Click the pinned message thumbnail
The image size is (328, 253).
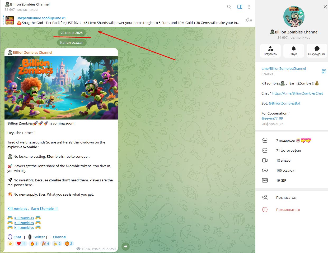click(10, 20)
